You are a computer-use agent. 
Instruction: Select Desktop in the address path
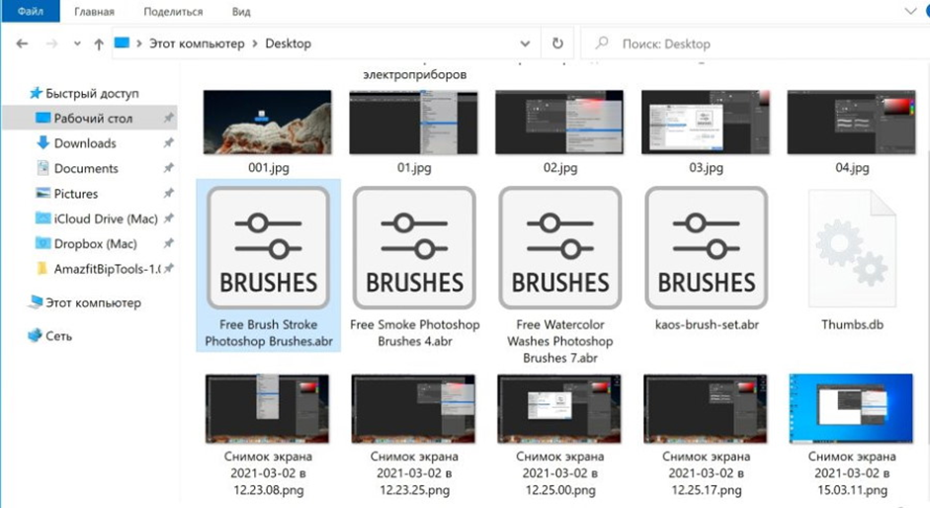(289, 43)
